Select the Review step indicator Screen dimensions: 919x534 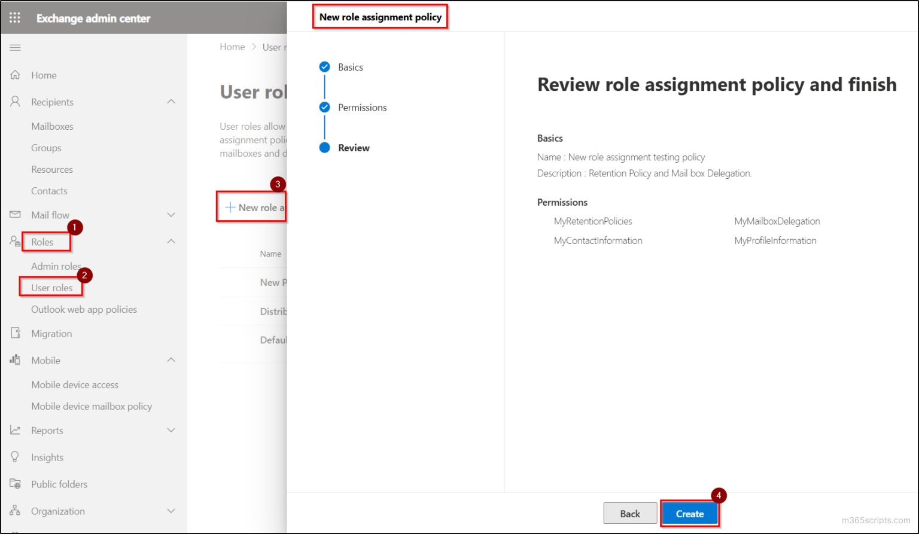coord(325,147)
